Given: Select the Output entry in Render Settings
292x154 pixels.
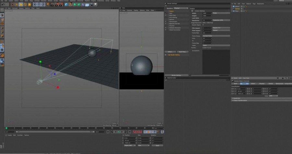Looking at the screenshot, I should [171, 11].
